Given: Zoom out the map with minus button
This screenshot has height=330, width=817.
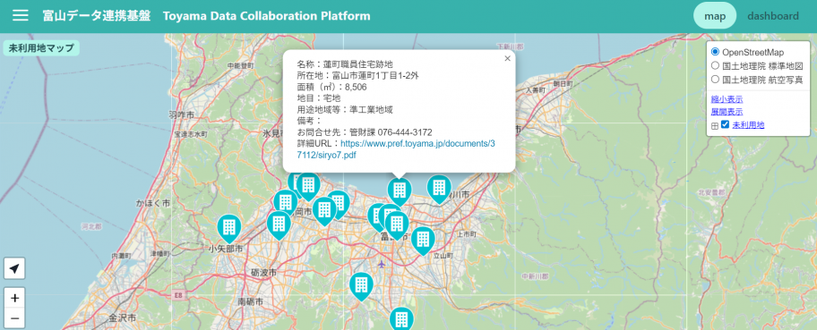Looking at the screenshot, I should 14,318.
